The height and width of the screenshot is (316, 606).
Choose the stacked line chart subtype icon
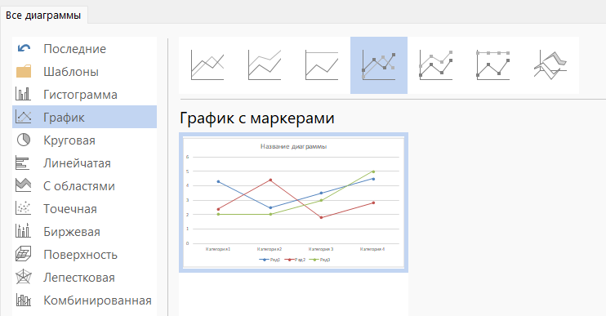tap(265, 65)
